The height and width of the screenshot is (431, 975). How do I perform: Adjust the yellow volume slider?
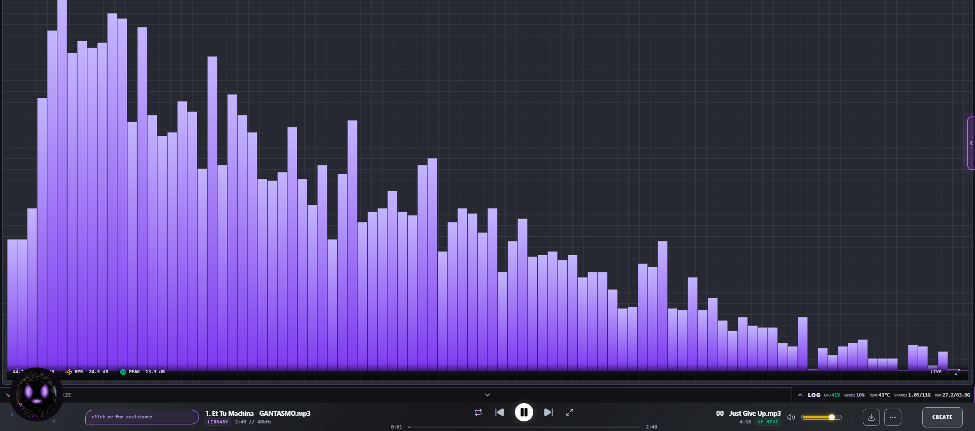(821, 417)
